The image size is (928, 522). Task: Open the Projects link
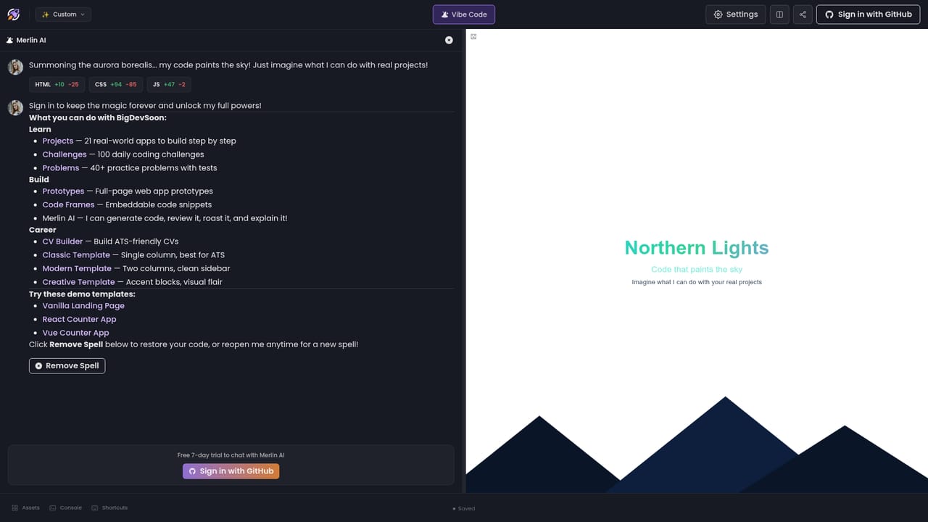[x=58, y=141]
